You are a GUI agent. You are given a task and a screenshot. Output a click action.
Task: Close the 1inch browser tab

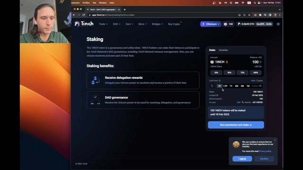tap(119, 9)
